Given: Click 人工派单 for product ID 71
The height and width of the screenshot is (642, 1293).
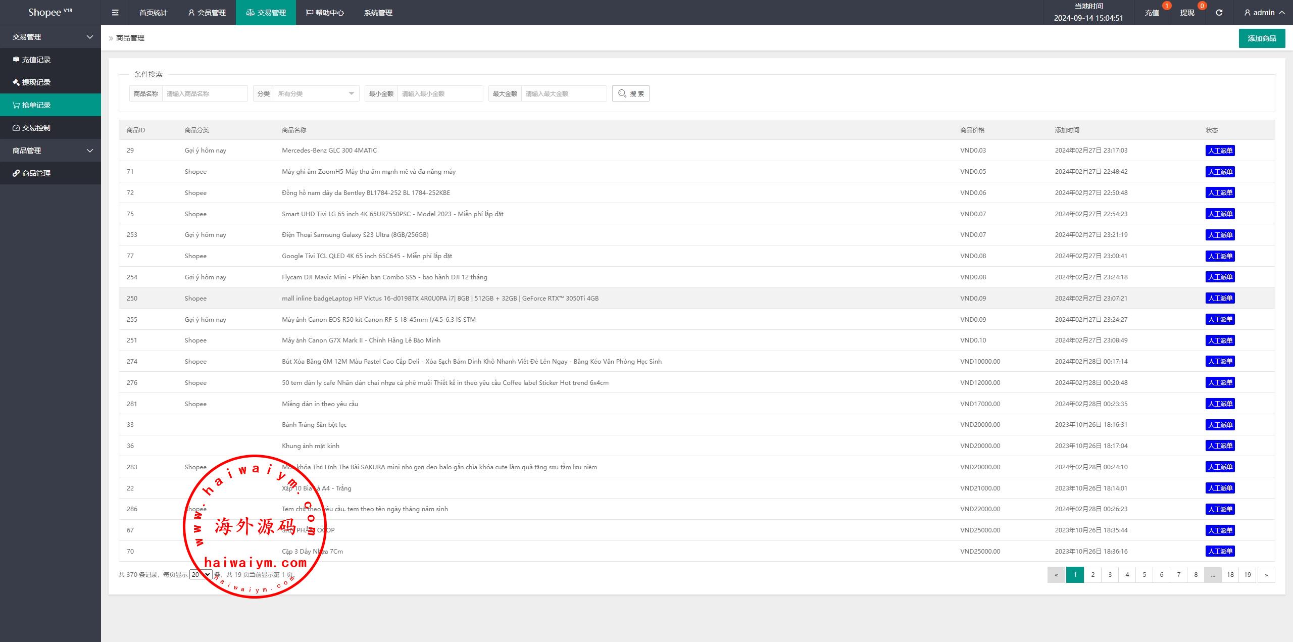Looking at the screenshot, I should pyautogui.click(x=1220, y=172).
